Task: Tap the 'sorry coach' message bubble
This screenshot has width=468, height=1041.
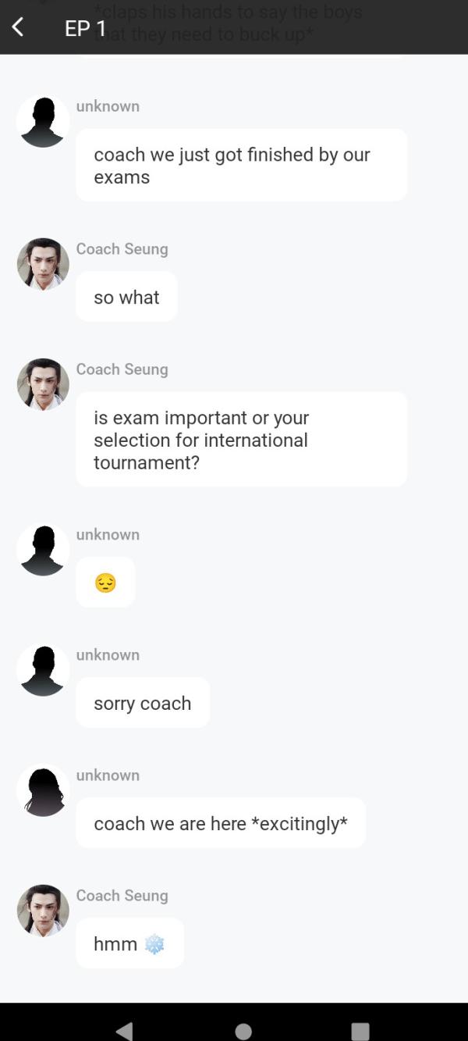Action: 143,703
